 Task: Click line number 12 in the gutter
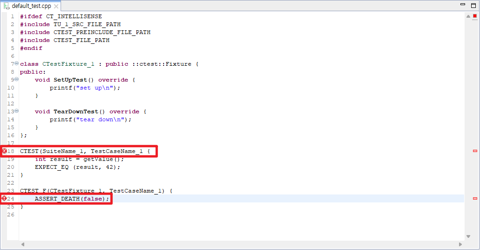11,104
